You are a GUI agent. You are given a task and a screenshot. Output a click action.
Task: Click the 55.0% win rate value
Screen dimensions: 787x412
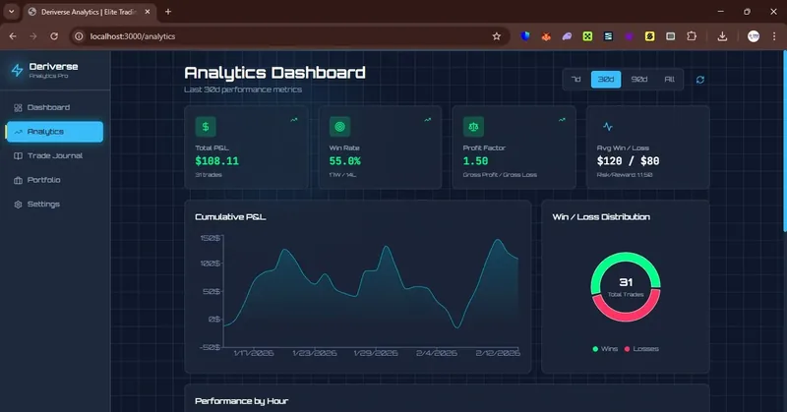pyautogui.click(x=345, y=161)
